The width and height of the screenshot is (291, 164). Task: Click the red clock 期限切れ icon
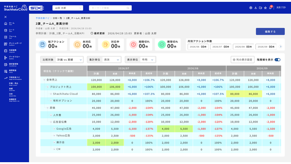133,45
